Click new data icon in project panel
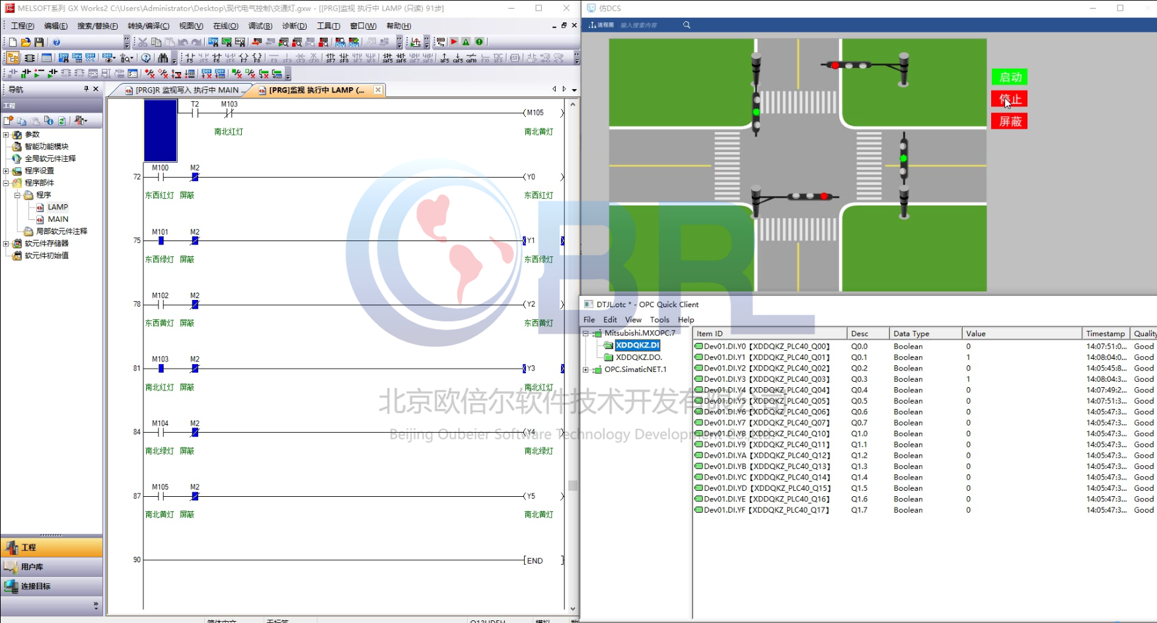The image size is (1157, 623). (x=9, y=121)
